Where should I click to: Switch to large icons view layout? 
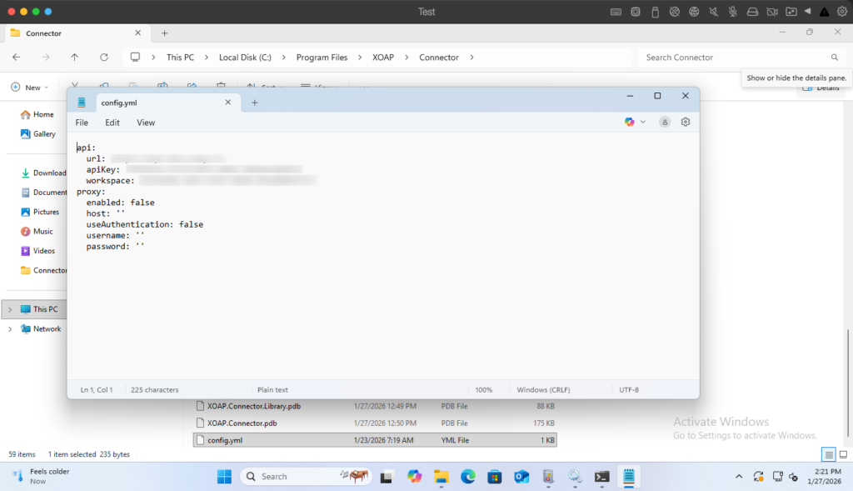point(841,454)
